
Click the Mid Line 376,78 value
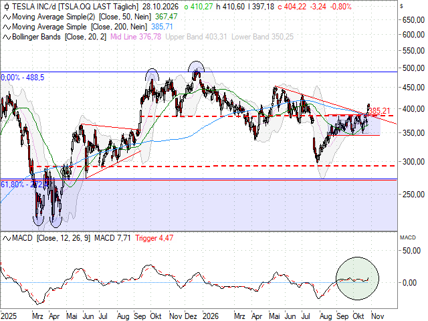pyautogui.click(x=136, y=37)
